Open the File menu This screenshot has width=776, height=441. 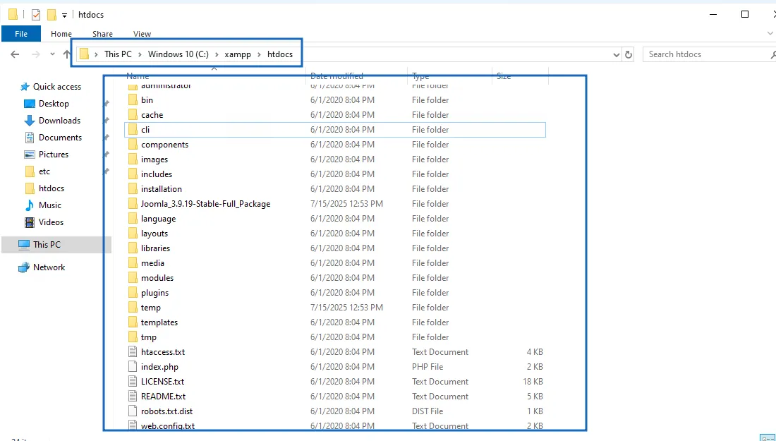(x=20, y=33)
